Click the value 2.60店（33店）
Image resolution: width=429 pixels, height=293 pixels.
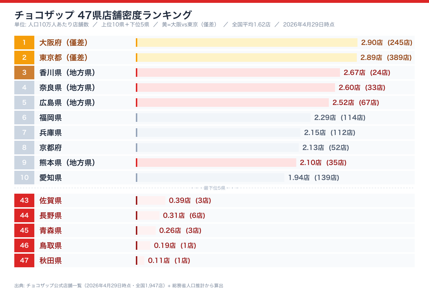pos(362,88)
